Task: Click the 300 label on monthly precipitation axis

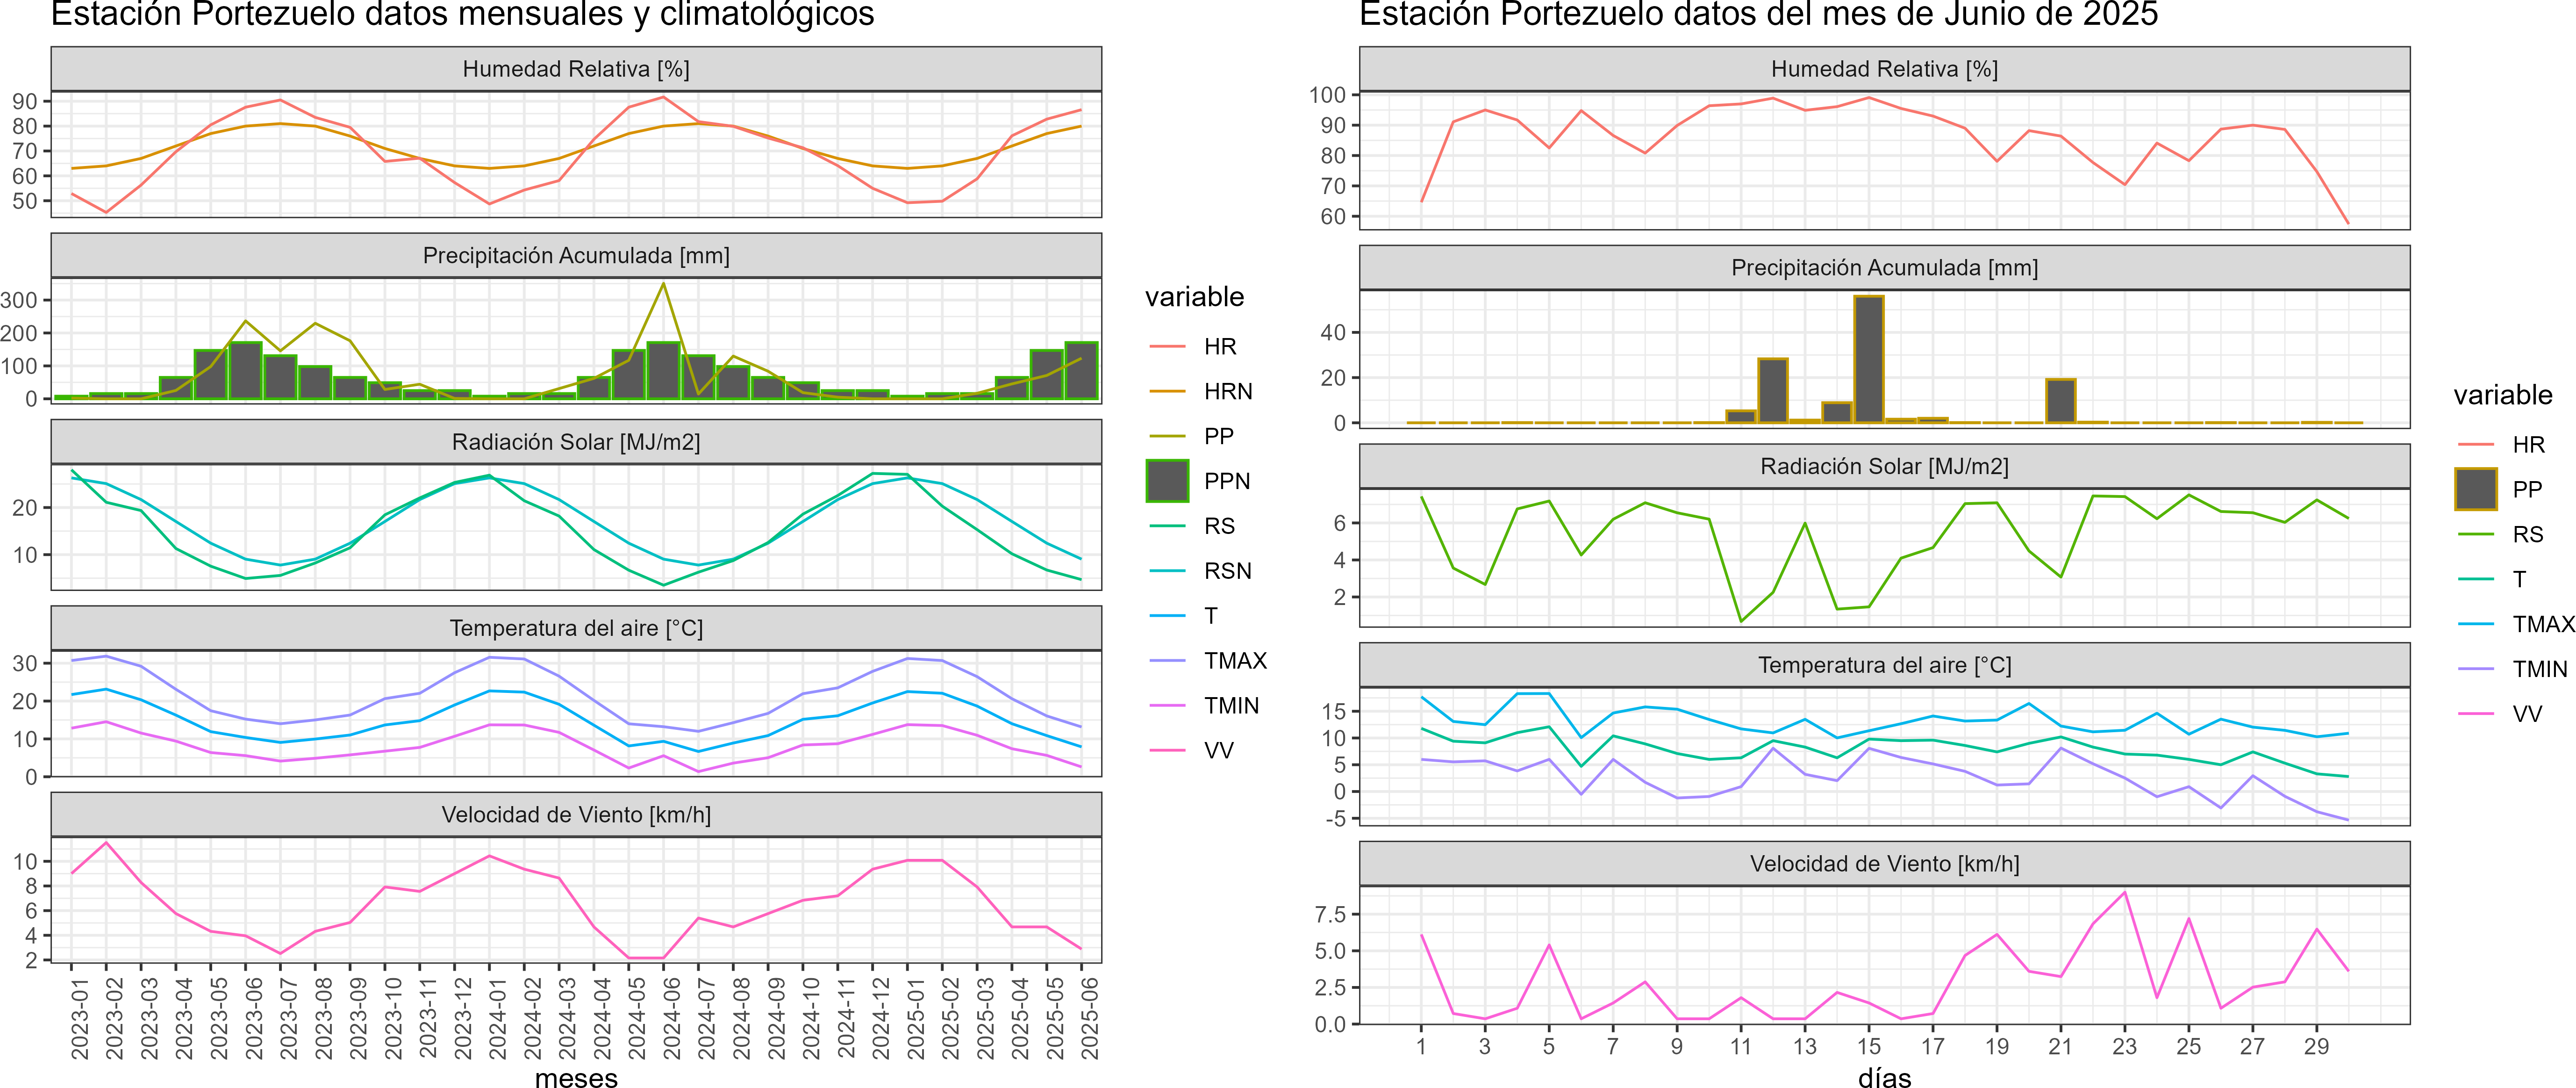Action: point(18,300)
